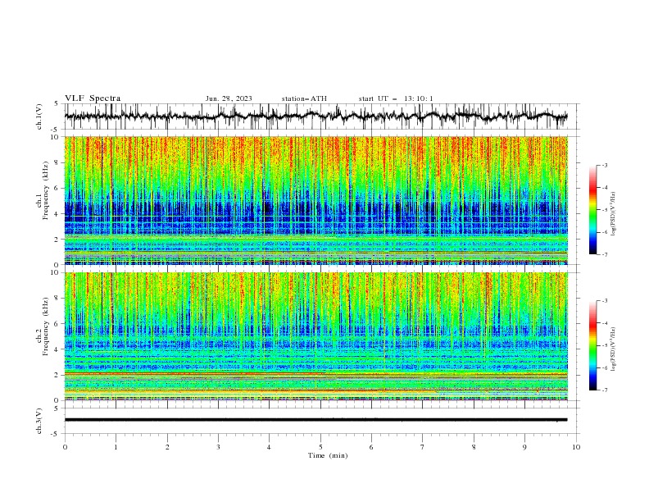Click the "-5" volt tick beside ch.1(V)
Image resolution: width=649 pixels, height=502 pixels.
coord(56,130)
